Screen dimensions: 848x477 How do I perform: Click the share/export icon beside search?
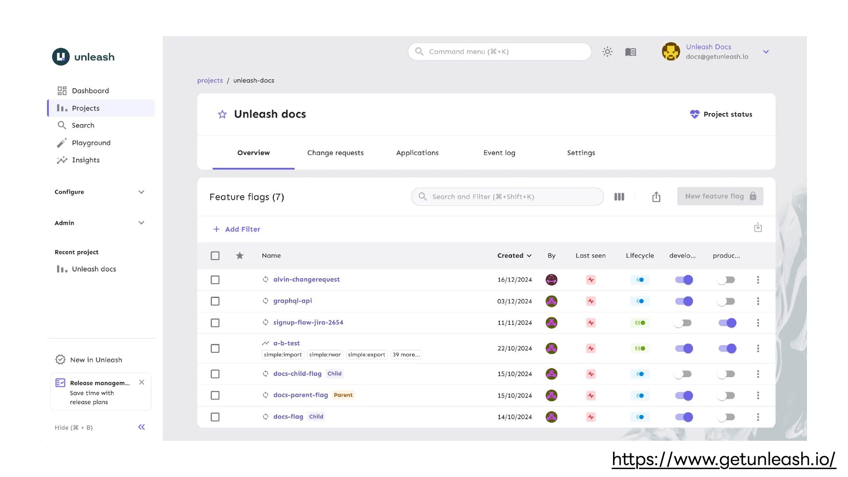click(656, 197)
